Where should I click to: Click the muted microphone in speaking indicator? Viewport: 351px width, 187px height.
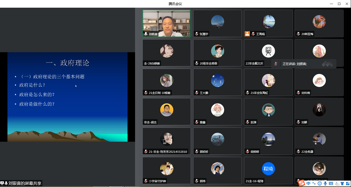pyautogui.click(x=276, y=64)
